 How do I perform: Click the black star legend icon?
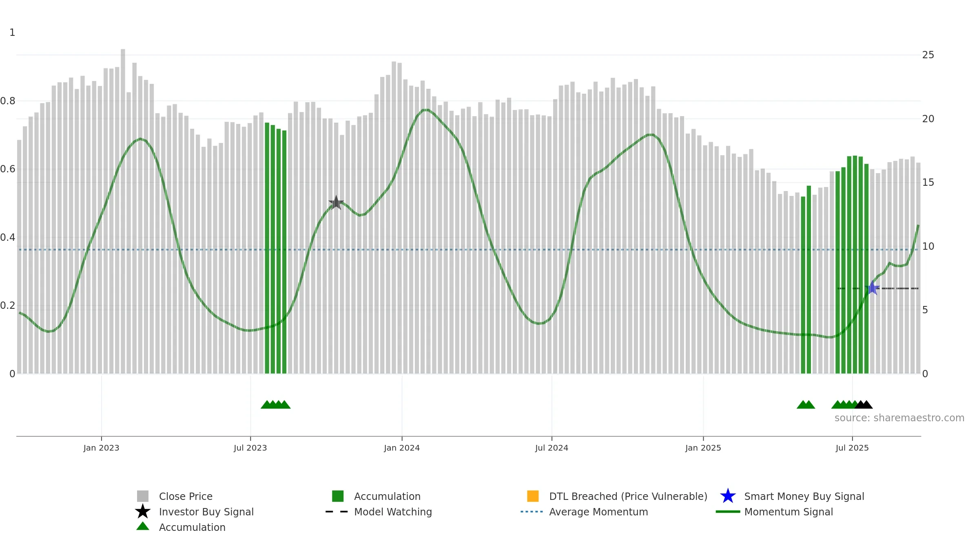tap(143, 512)
